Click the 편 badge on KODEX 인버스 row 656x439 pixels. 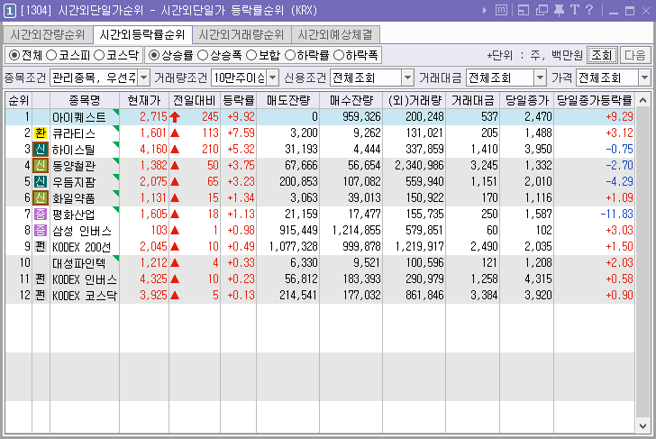41,279
